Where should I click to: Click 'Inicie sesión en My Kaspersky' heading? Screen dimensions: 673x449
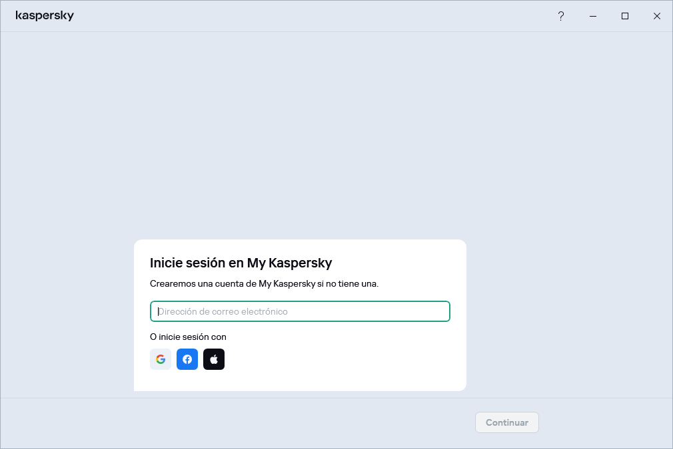(x=241, y=263)
